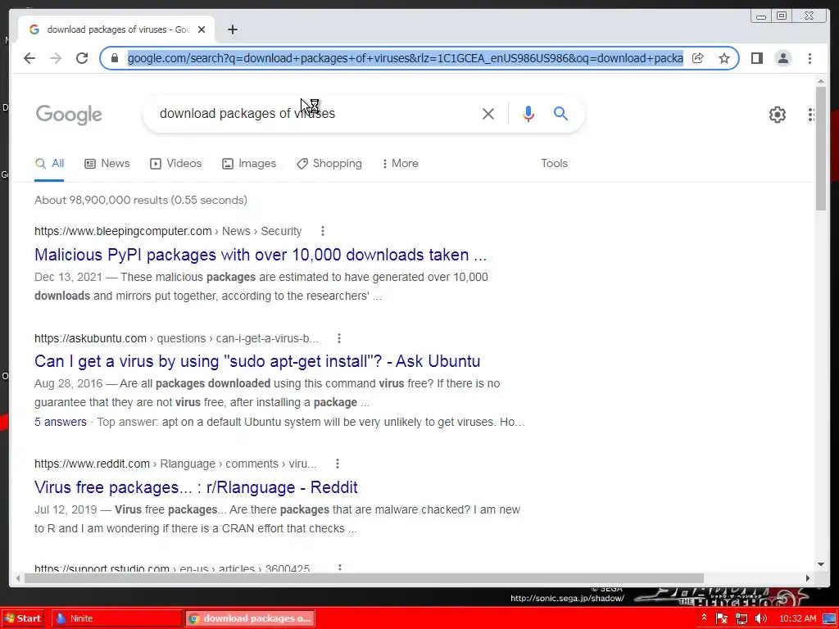Focus the Google search input field

(315, 113)
